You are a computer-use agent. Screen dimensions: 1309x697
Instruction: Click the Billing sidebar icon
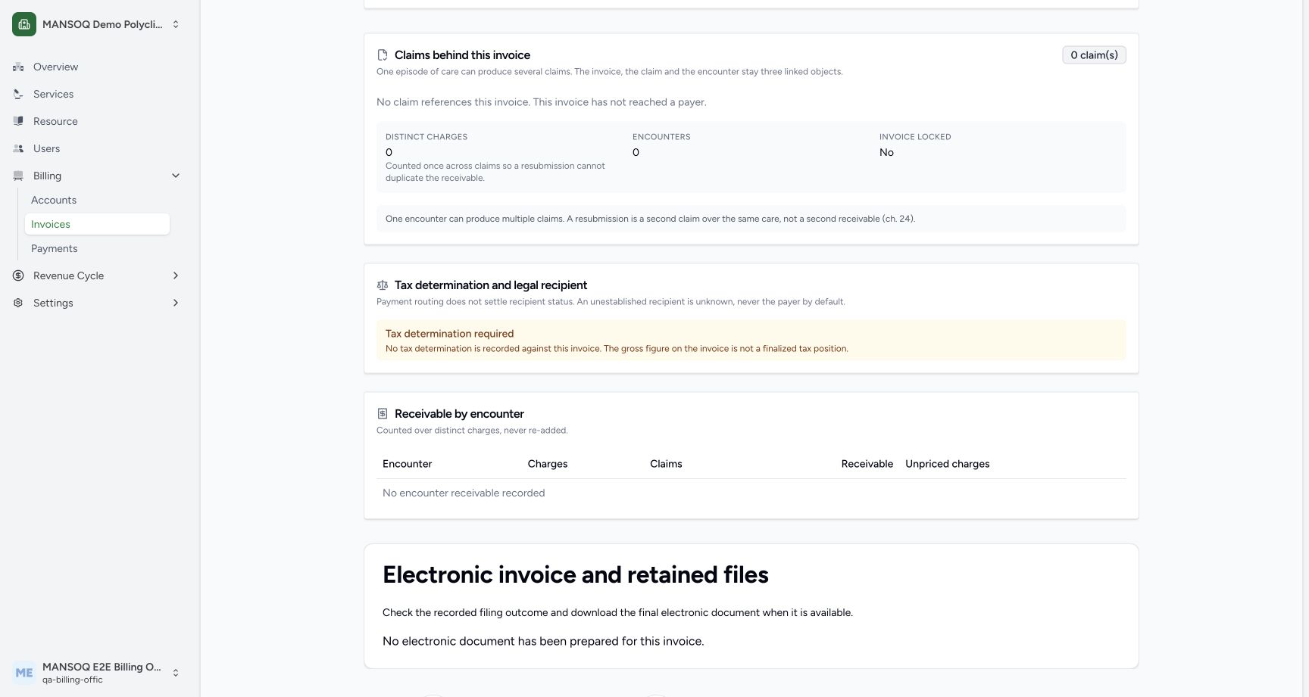click(x=18, y=176)
